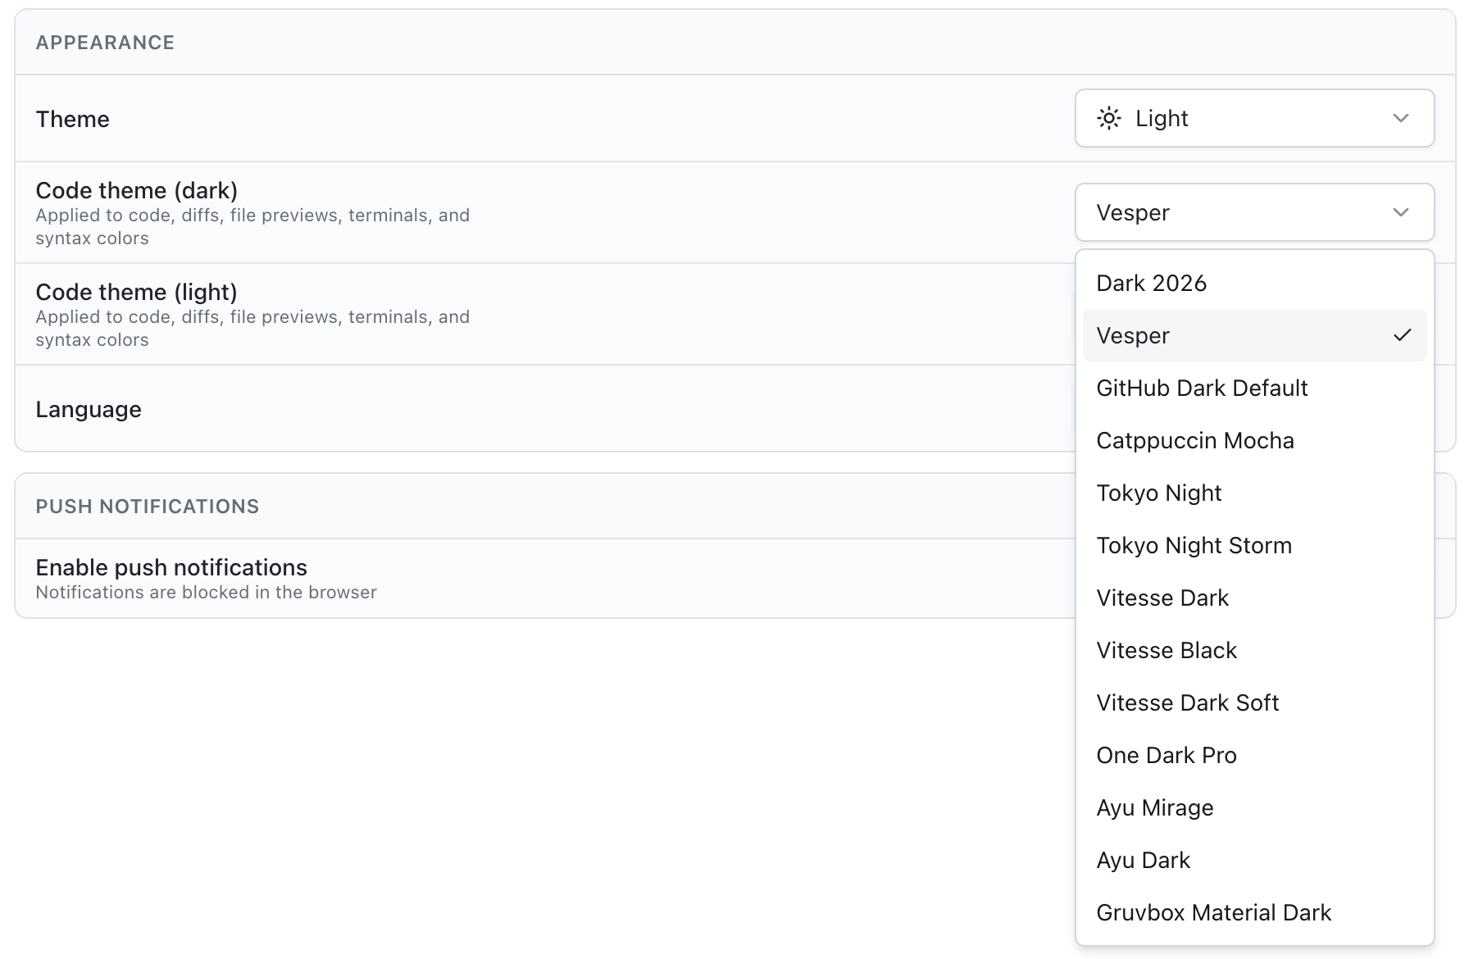Pick Vitesse Black code theme

[x=1167, y=651]
